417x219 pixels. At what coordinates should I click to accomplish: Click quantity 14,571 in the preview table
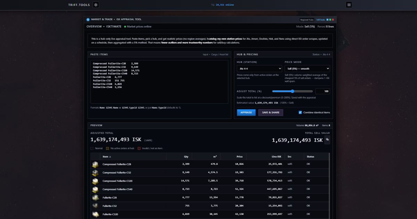pyautogui.click(x=185, y=181)
